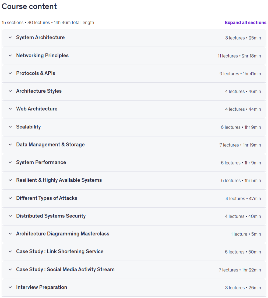This screenshot has width=268, height=298.
Task: Click '15 sections • 80 lectures' summary text
Action: point(26,23)
